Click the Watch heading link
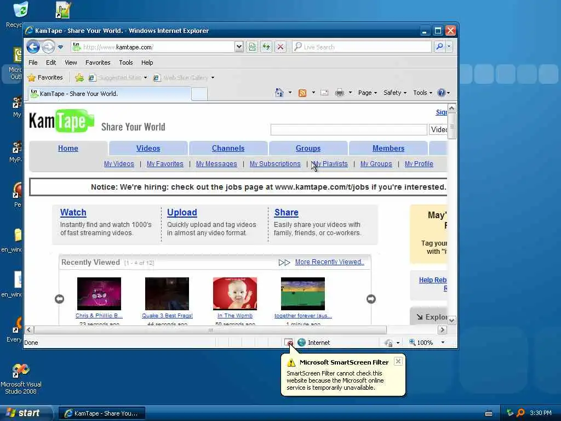Viewport: 561px width, 421px height. (x=73, y=212)
